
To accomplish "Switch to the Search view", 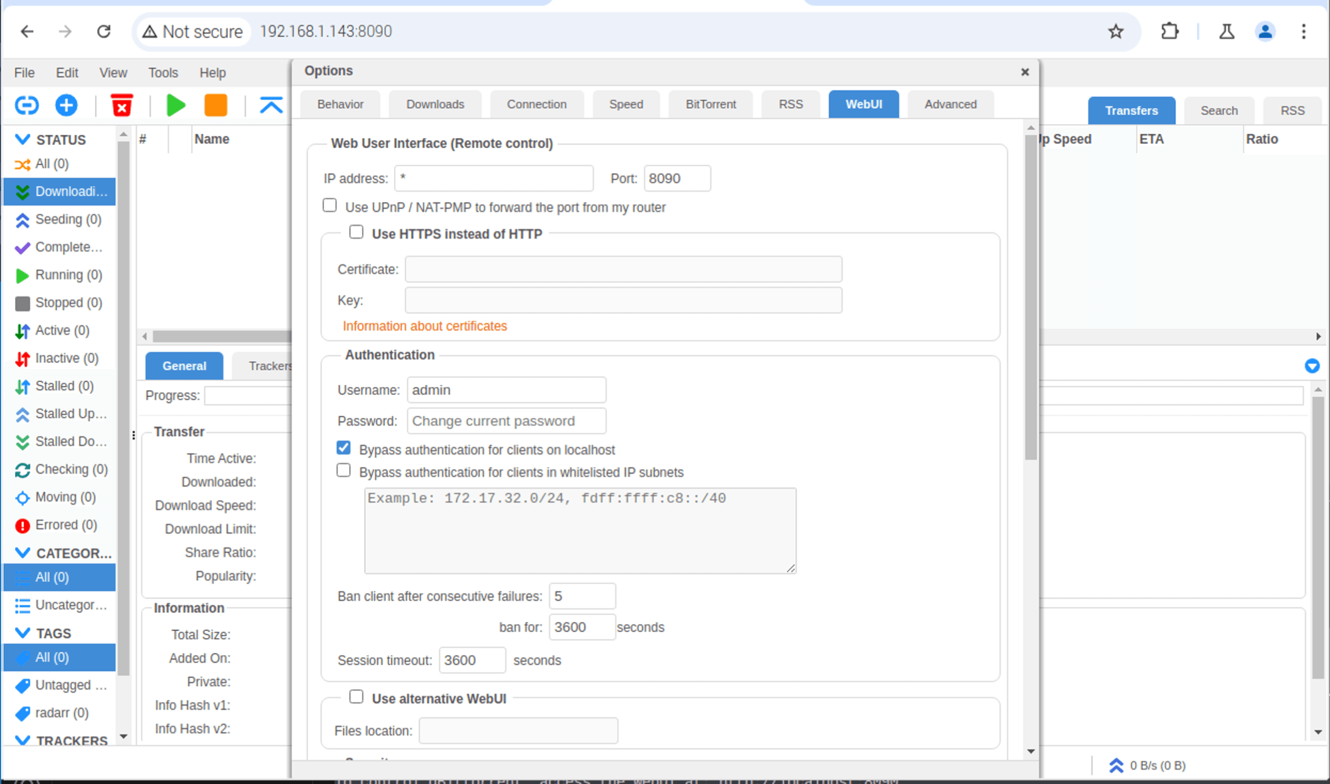I will coord(1219,110).
